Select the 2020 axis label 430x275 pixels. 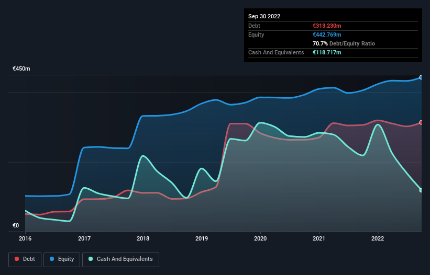pos(260,238)
